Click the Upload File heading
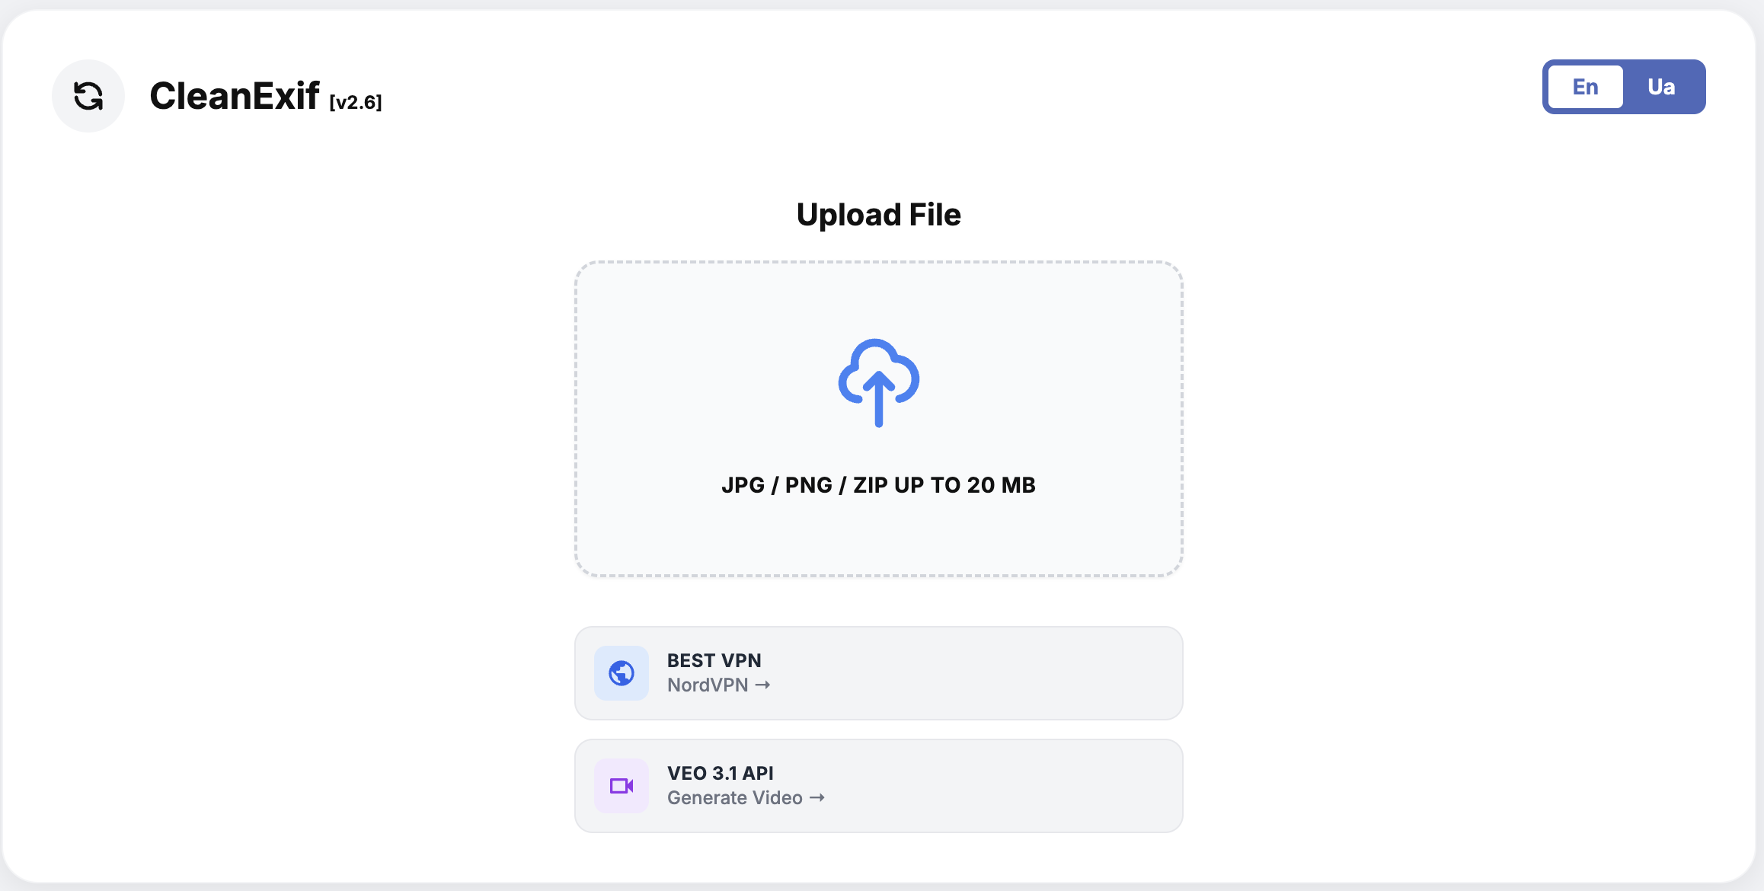This screenshot has height=891, width=1764. coord(878,215)
